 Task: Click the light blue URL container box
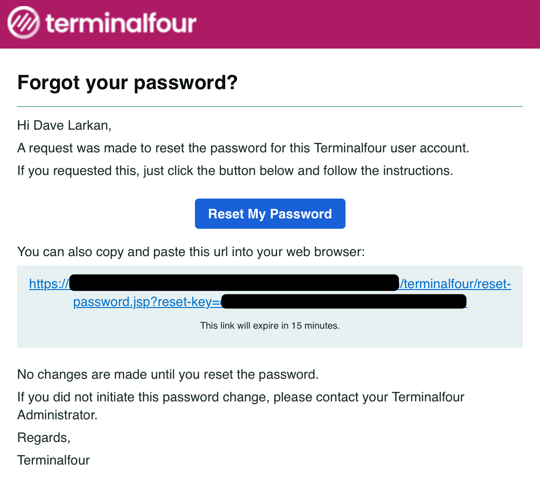(x=270, y=307)
